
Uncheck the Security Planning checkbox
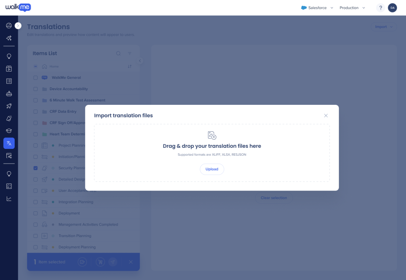pos(36,168)
